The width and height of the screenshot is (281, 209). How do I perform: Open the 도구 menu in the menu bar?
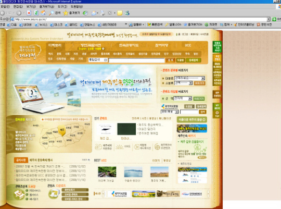[x=62, y=6]
